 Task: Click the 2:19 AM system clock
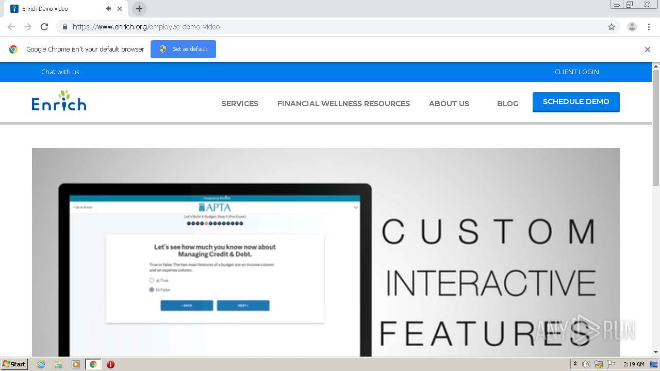click(634, 364)
